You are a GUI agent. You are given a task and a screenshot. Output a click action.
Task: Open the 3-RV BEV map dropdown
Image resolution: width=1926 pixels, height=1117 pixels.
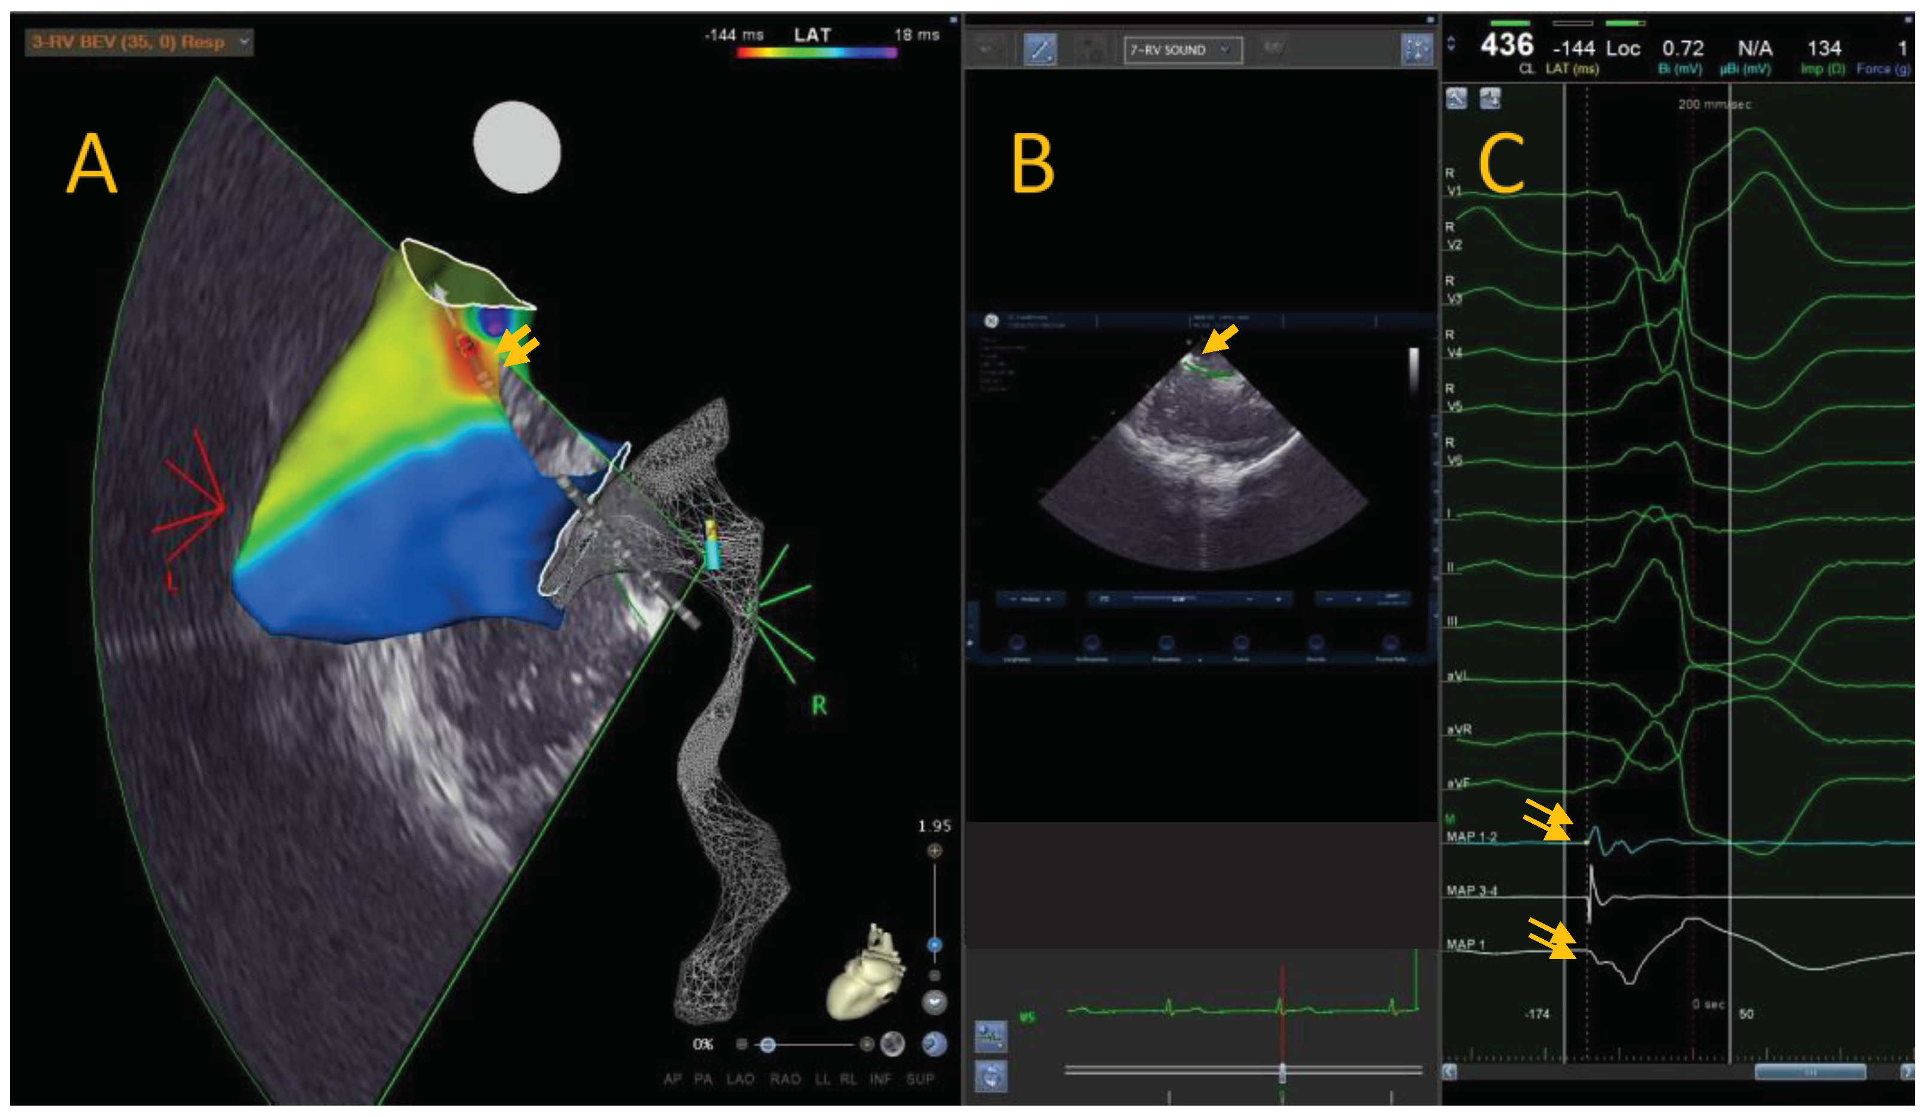[x=244, y=41]
